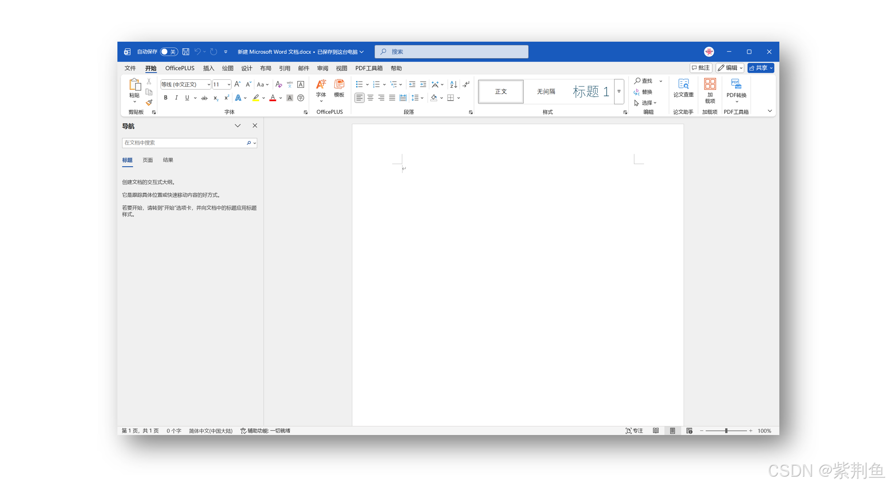Click the Format Painter brush icon
Screen dimensions: 887x486
149,102
